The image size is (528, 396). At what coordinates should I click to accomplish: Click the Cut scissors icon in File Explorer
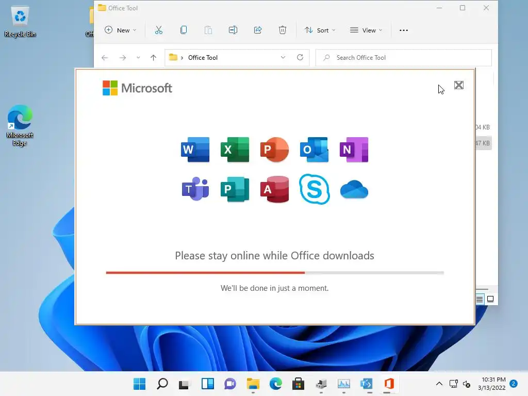pos(159,30)
